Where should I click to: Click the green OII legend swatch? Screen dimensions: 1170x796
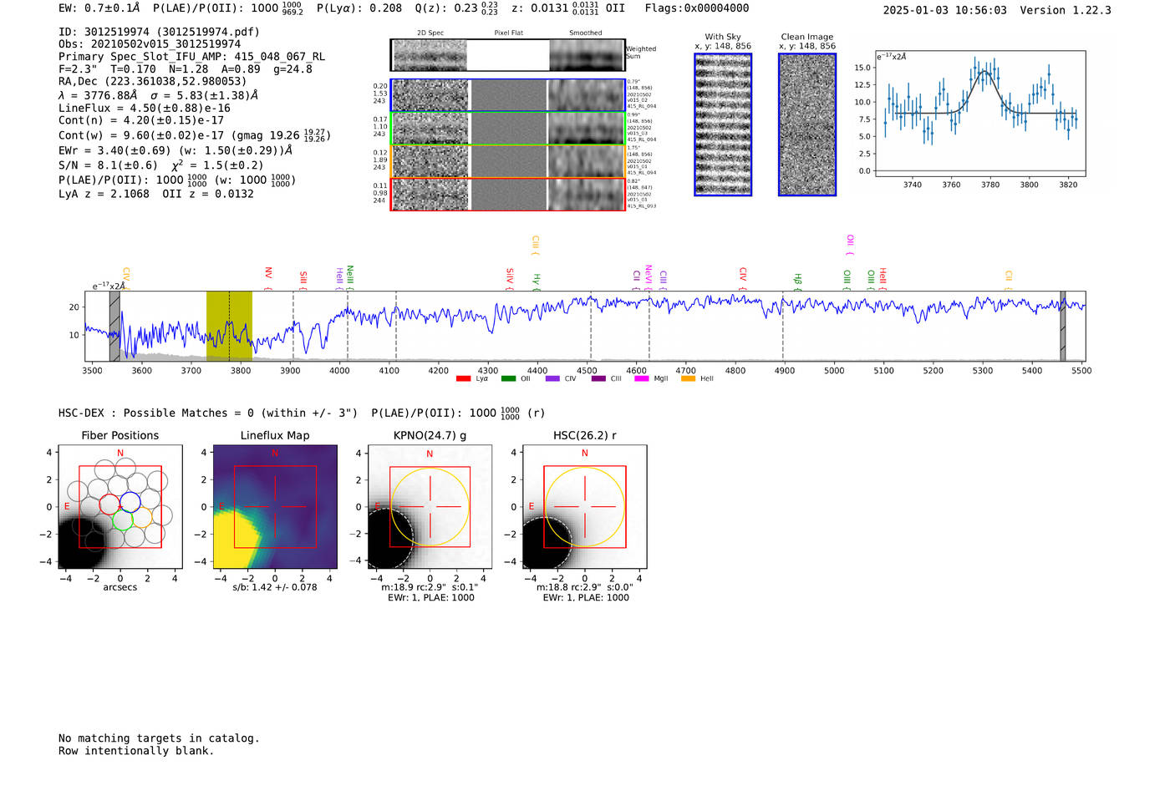[x=508, y=378]
